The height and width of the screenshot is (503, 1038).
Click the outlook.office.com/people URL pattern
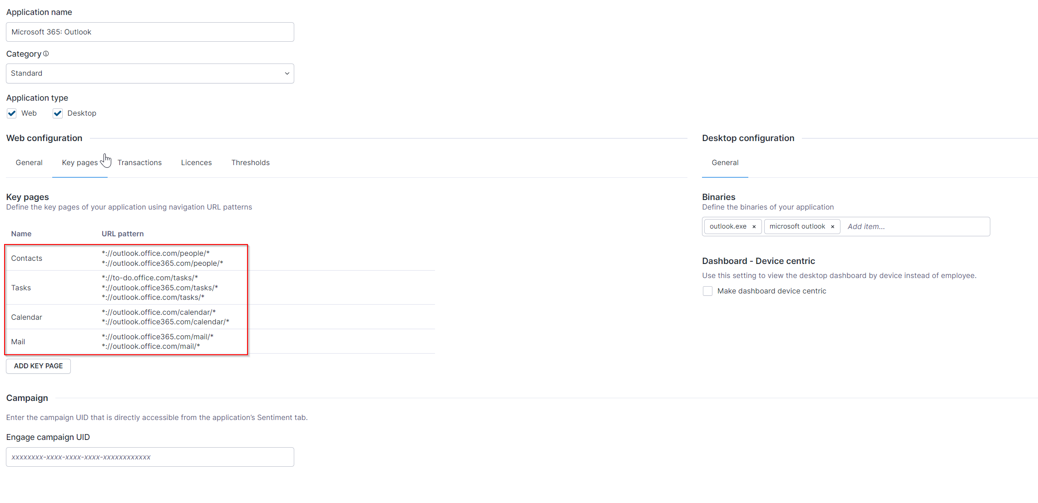156,253
